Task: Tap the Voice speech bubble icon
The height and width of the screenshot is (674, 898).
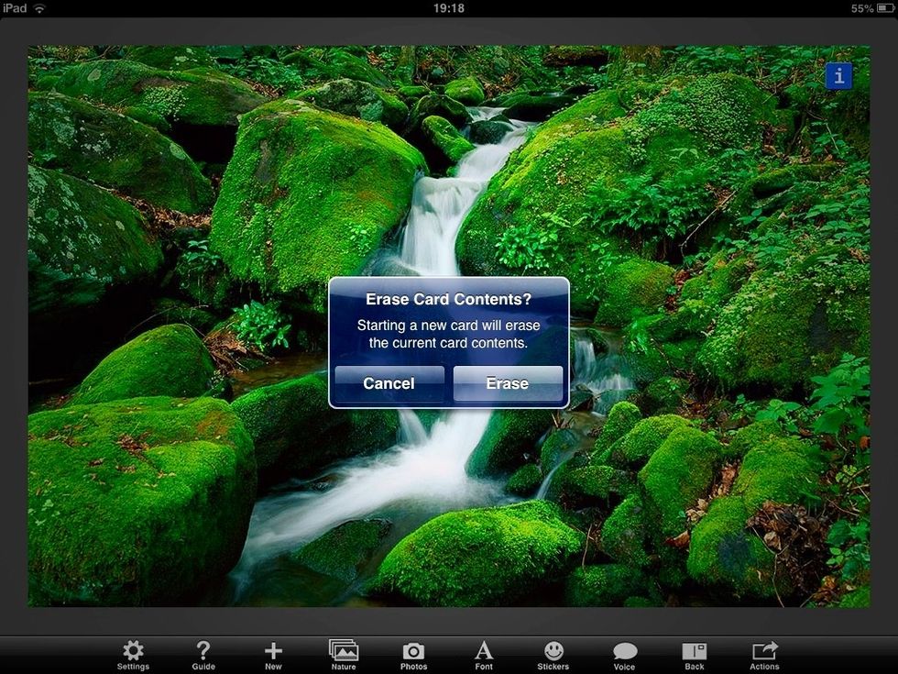Action: pos(624,655)
